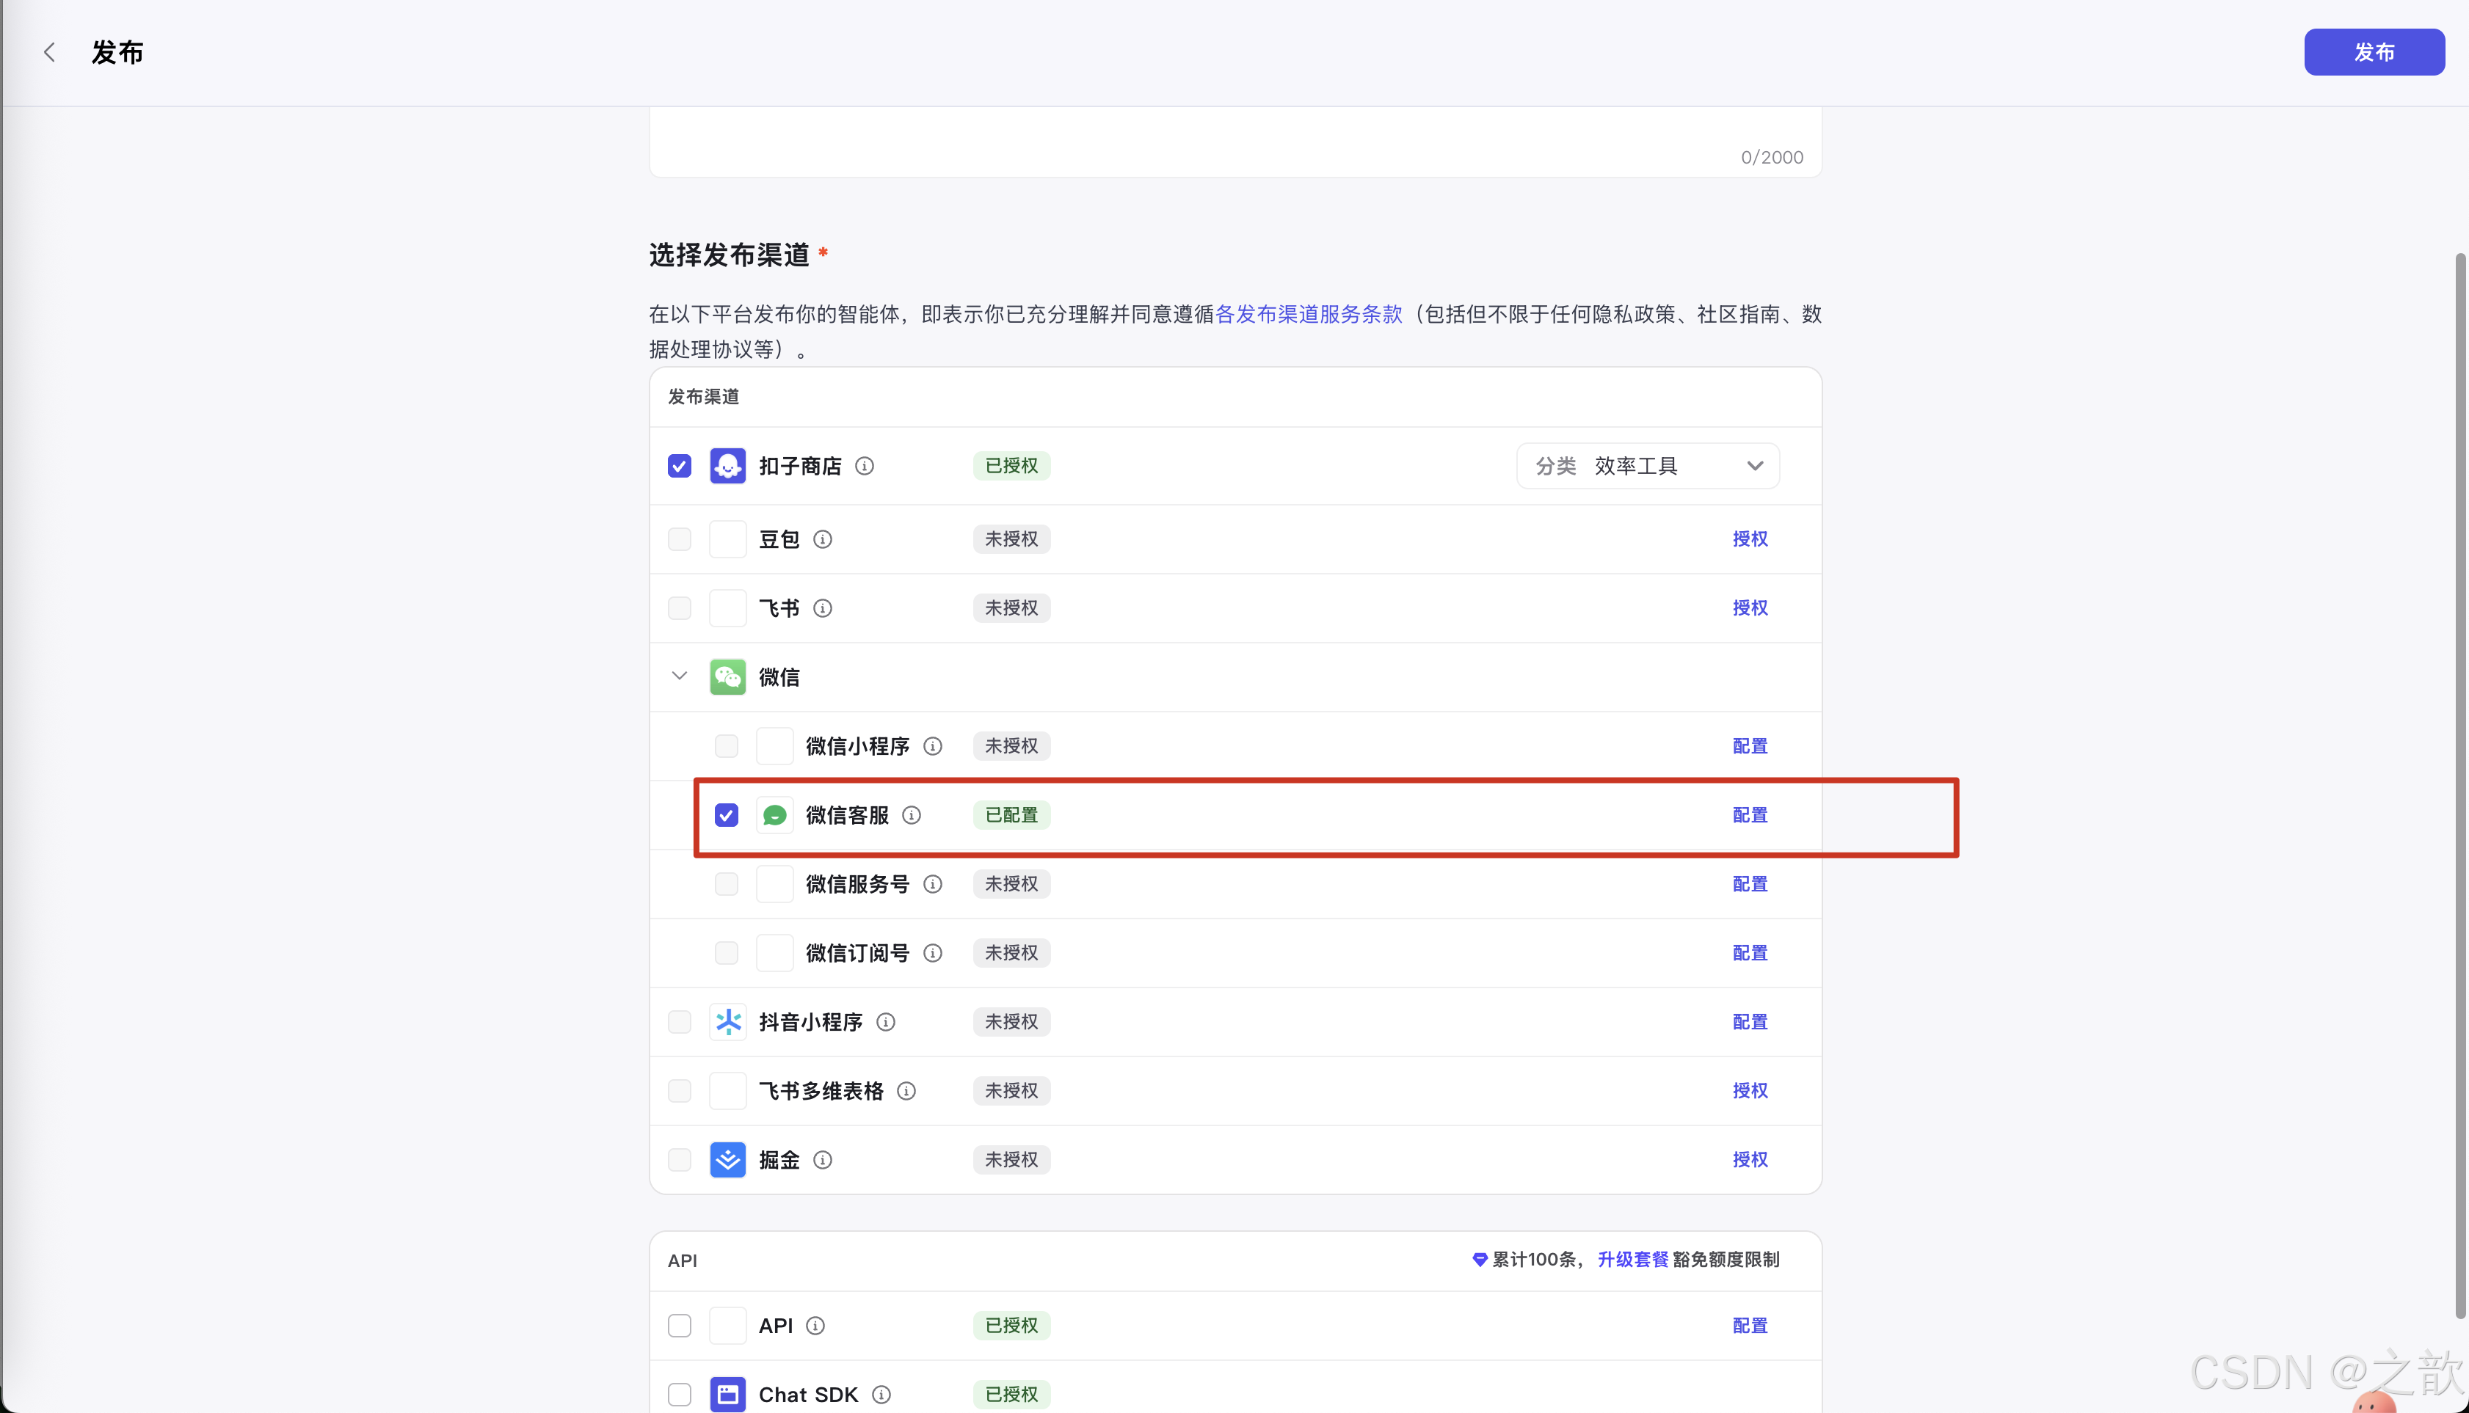Click the 抖音小程序 Douyin icon
This screenshot has width=2469, height=1413.
pos(727,1021)
